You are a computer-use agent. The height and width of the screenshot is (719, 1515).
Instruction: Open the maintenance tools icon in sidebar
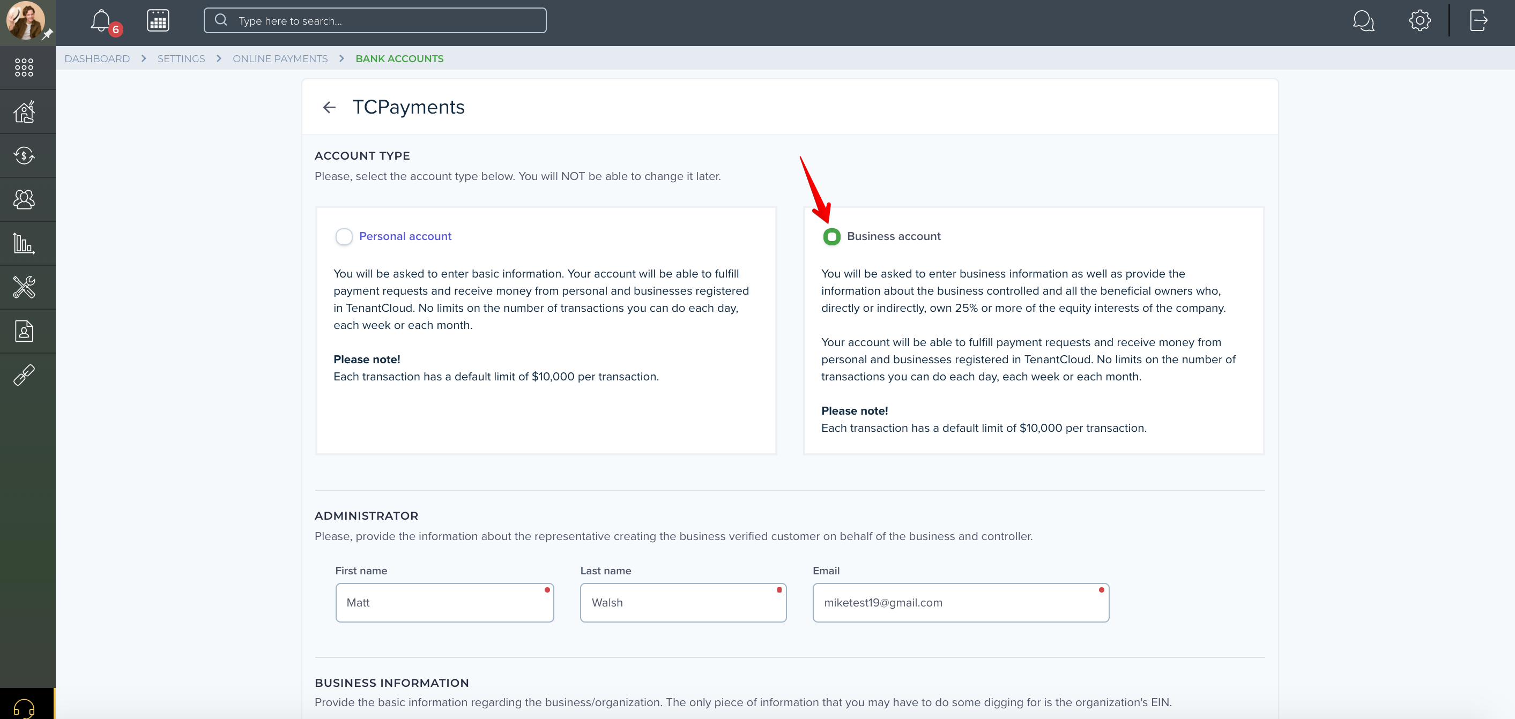coord(24,288)
